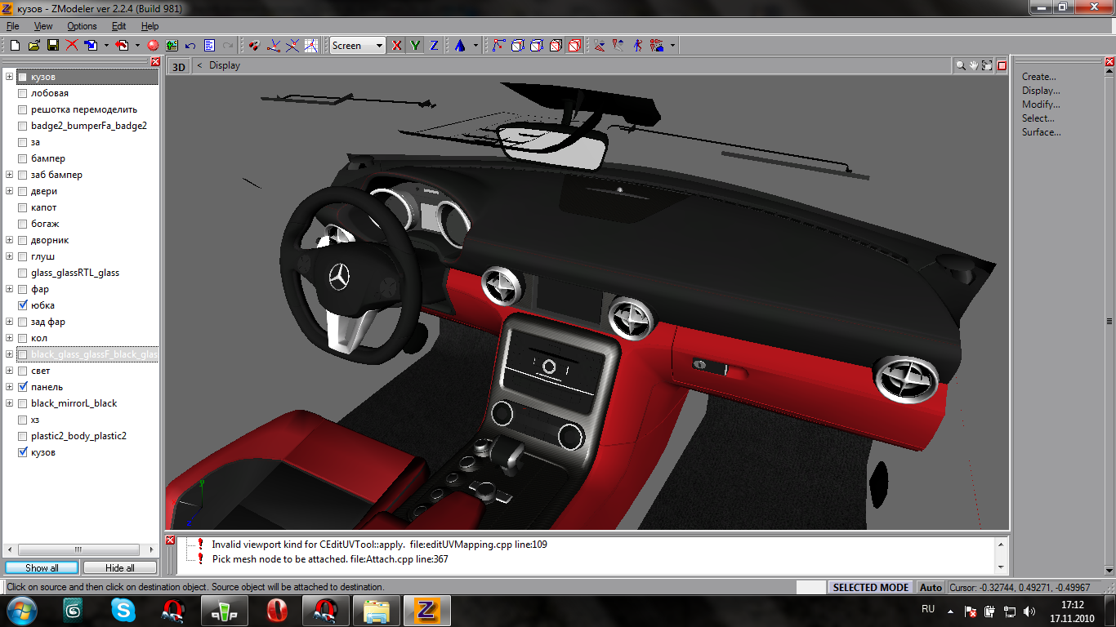Click the 3D viewport type button
Image resolution: width=1116 pixels, height=627 pixels.
(178, 66)
